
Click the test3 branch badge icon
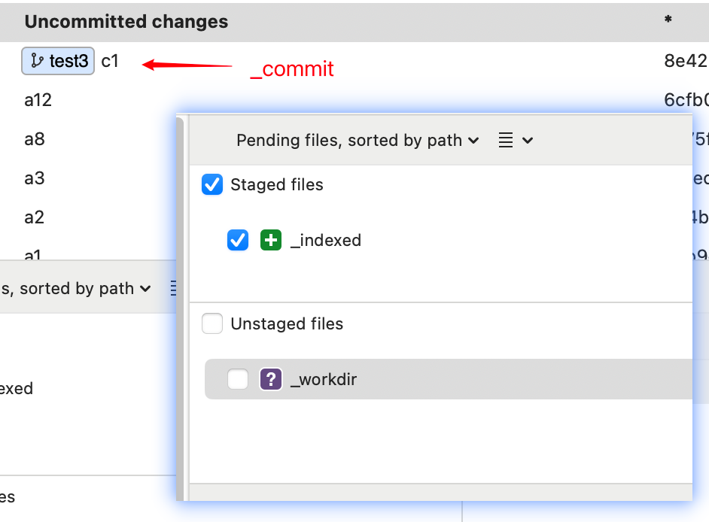coord(37,62)
